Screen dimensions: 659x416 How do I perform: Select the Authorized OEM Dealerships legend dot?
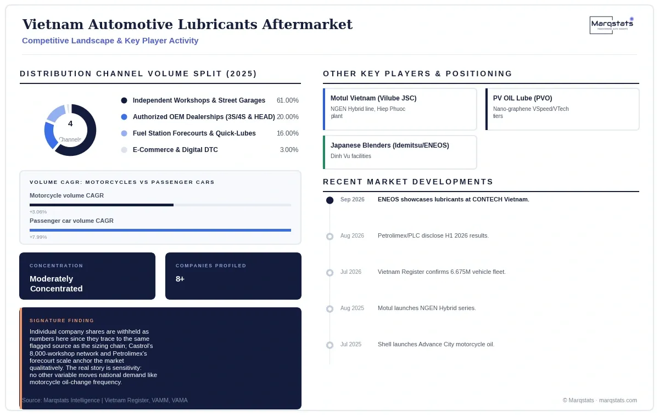pos(124,117)
